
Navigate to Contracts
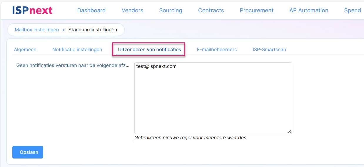(211, 10)
